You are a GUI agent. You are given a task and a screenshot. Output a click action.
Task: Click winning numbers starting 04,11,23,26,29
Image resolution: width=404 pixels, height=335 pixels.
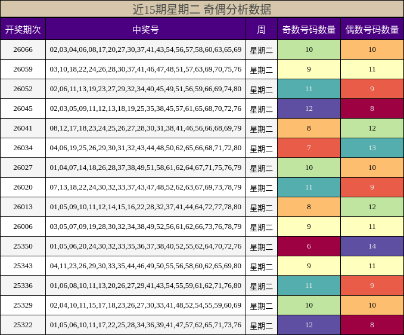(x=145, y=266)
